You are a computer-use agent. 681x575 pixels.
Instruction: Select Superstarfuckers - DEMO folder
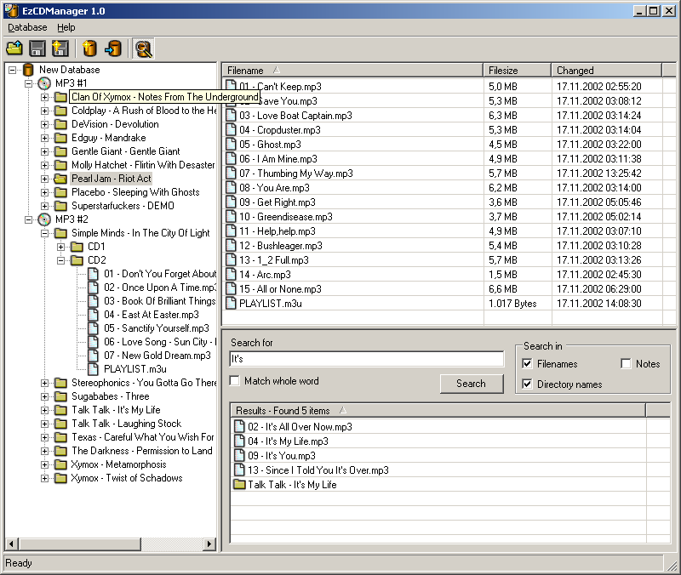pyautogui.click(x=123, y=206)
